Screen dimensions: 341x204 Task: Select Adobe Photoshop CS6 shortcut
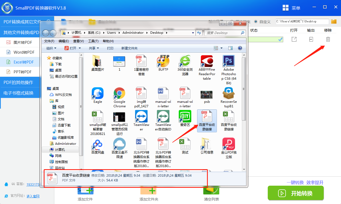[229, 61]
